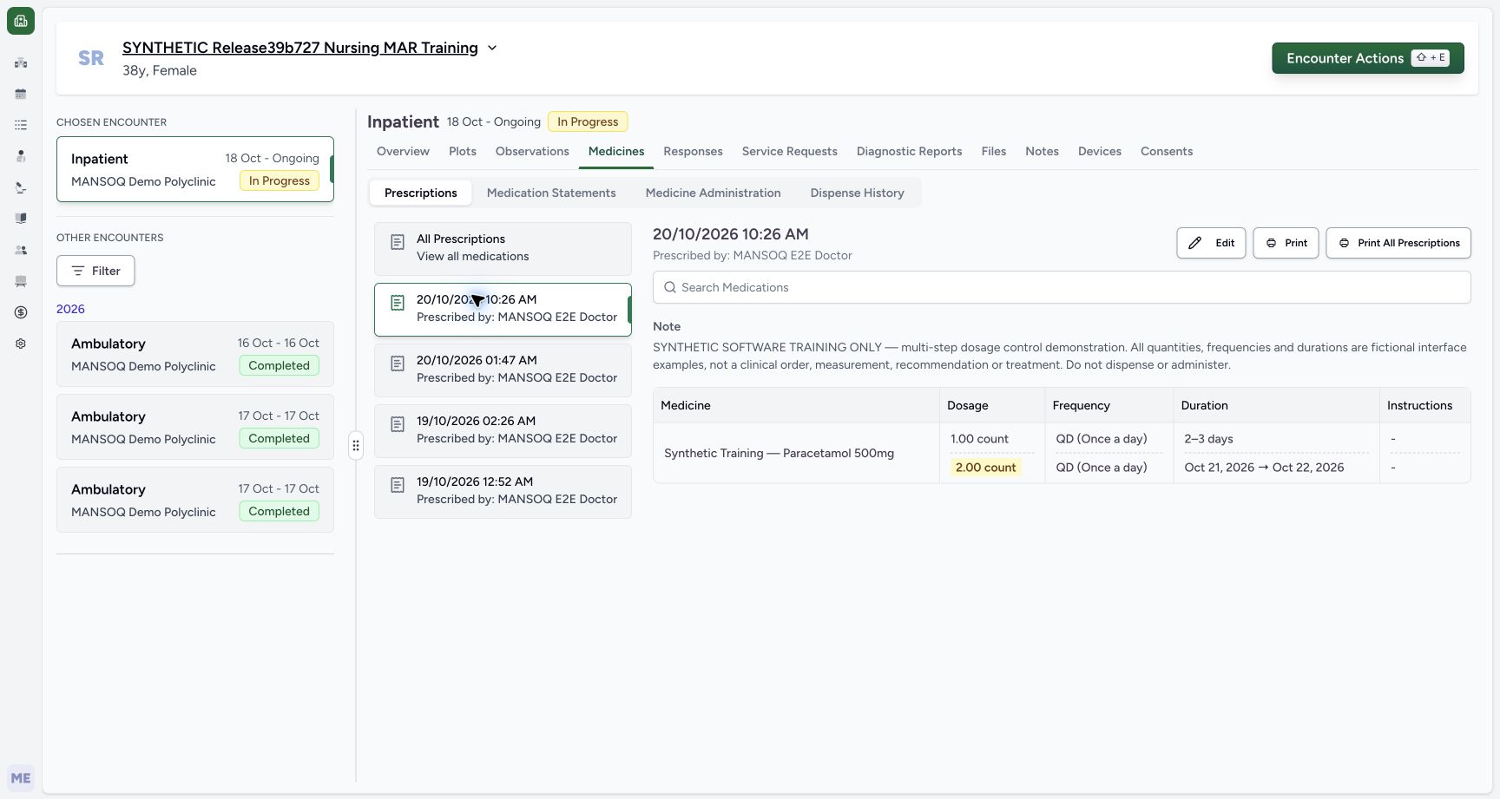Open the 16 Oct Ambulatory encounter card
The width and height of the screenshot is (1500, 799).
(195, 354)
